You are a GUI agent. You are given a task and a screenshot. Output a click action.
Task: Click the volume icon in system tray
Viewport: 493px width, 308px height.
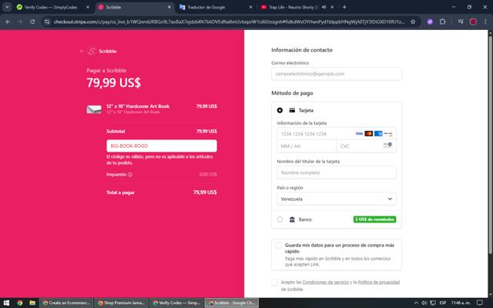point(424,303)
